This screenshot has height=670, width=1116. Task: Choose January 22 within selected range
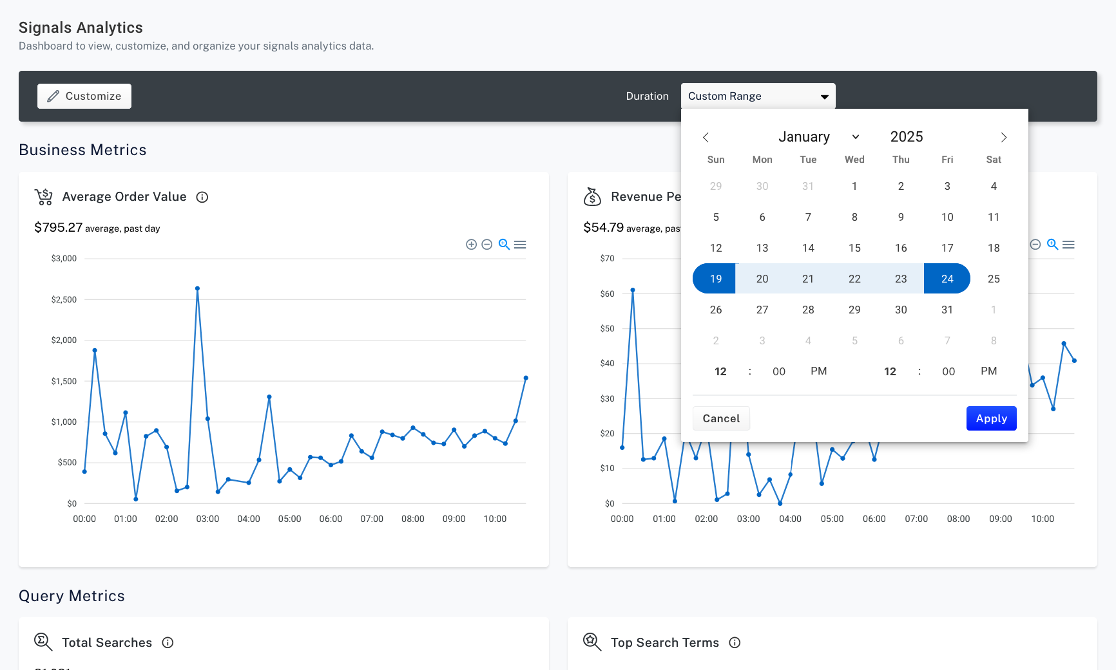854,279
